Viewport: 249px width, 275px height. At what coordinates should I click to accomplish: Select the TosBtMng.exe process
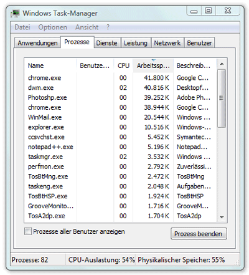click(x=120, y=176)
